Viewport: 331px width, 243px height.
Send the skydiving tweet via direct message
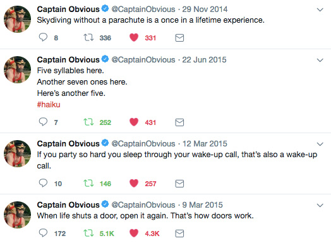click(x=179, y=38)
